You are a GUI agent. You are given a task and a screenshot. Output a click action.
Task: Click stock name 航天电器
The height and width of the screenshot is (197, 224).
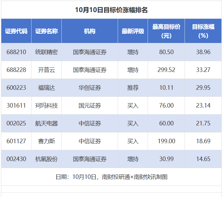[x=46, y=123]
